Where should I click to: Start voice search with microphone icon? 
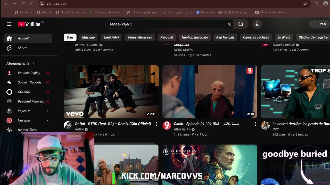257,24
